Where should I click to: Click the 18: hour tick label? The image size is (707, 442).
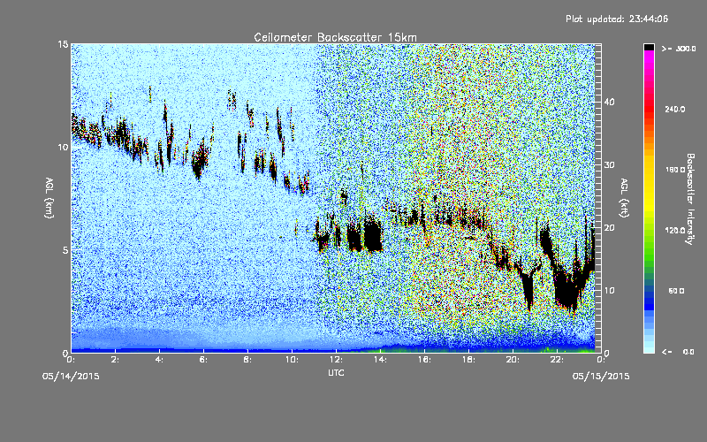469,360
